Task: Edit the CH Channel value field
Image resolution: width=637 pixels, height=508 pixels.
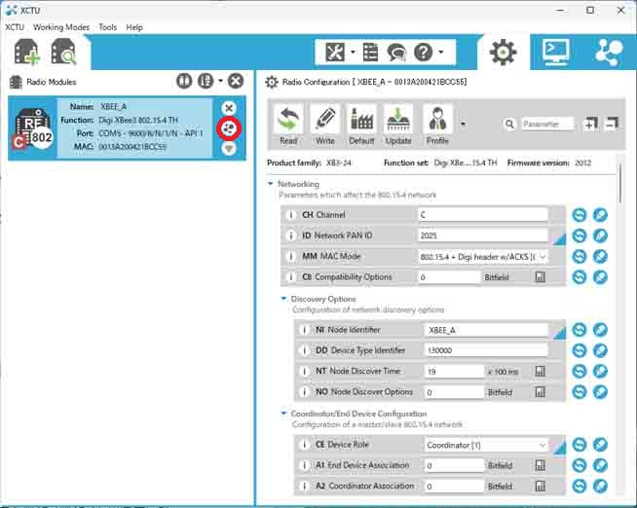Action: (483, 215)
